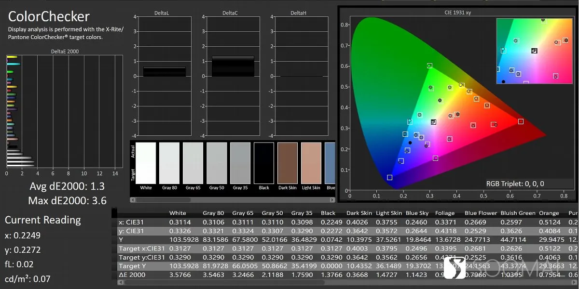This screenshot has height=289, width=579.
Task: Click the DeltaC chart
Action: click(233, 76)
